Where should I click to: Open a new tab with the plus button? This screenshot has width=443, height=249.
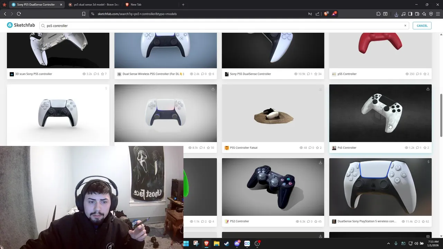tap(183, 4)
